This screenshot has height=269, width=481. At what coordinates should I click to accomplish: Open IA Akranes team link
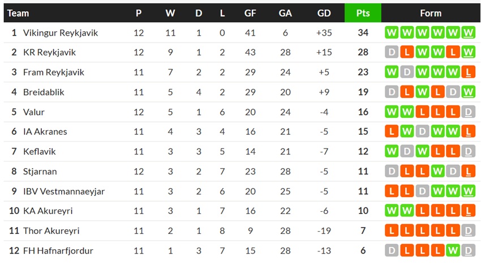click(45, 132)
